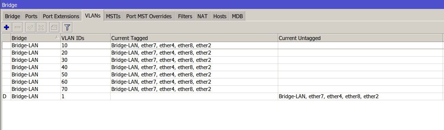Sort by the Current Untagged column header

tap(360, 38)
